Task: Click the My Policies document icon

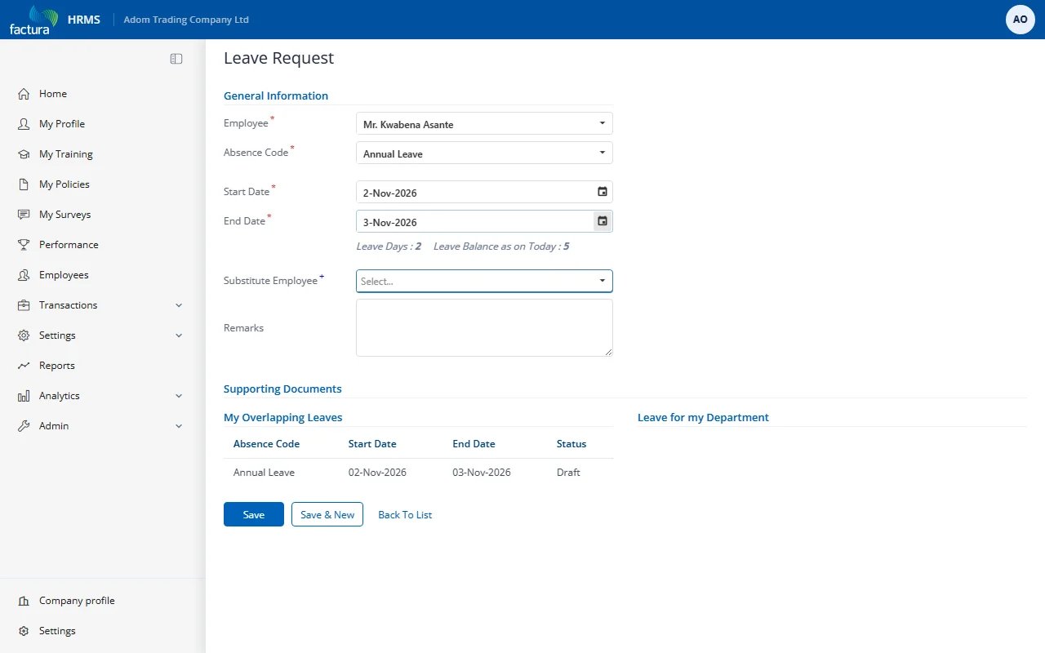Action: [24, 184]
